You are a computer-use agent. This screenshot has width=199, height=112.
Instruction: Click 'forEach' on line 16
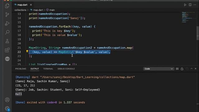click(65, 26)
